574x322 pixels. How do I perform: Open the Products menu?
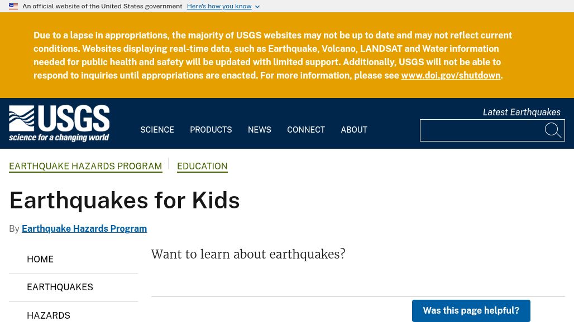(x=211, y=130)
